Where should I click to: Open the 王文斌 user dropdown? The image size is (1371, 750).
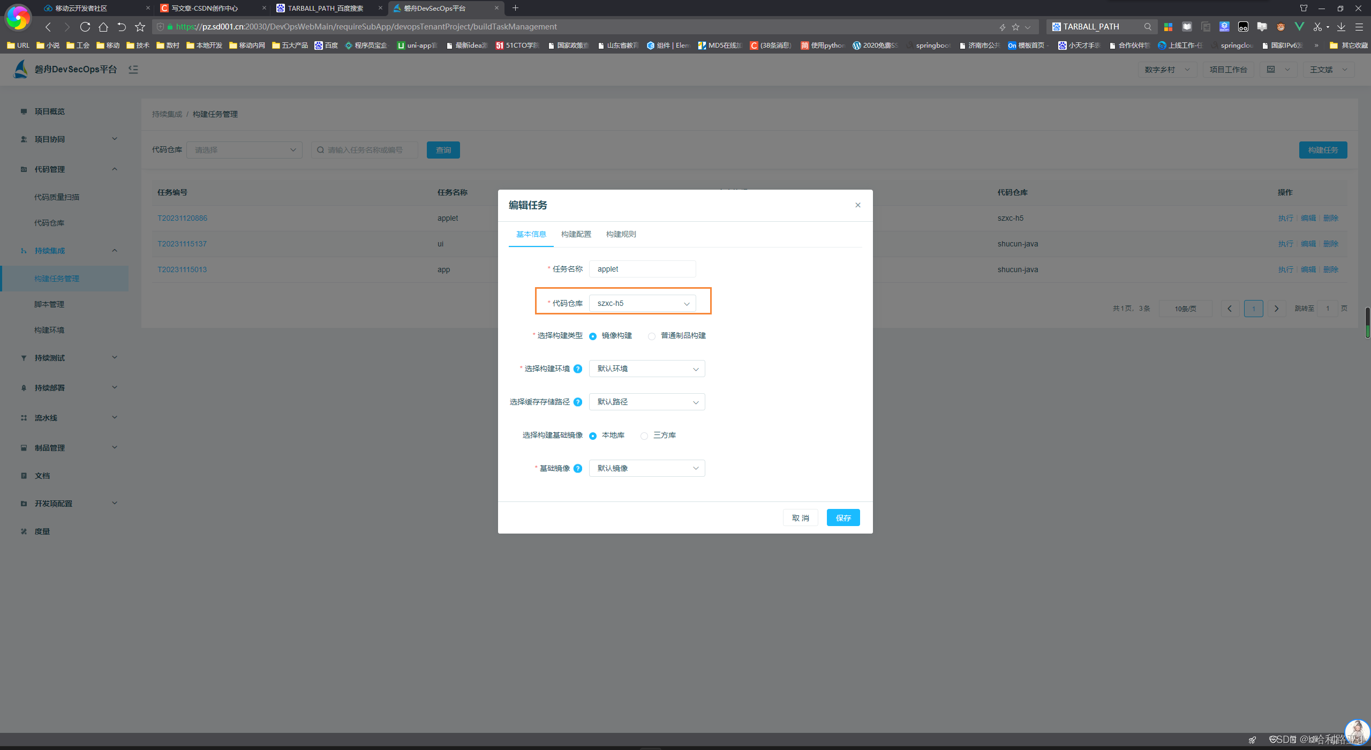pos(1329,70)
